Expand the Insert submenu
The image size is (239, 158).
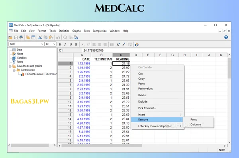[x=157, y=115]
